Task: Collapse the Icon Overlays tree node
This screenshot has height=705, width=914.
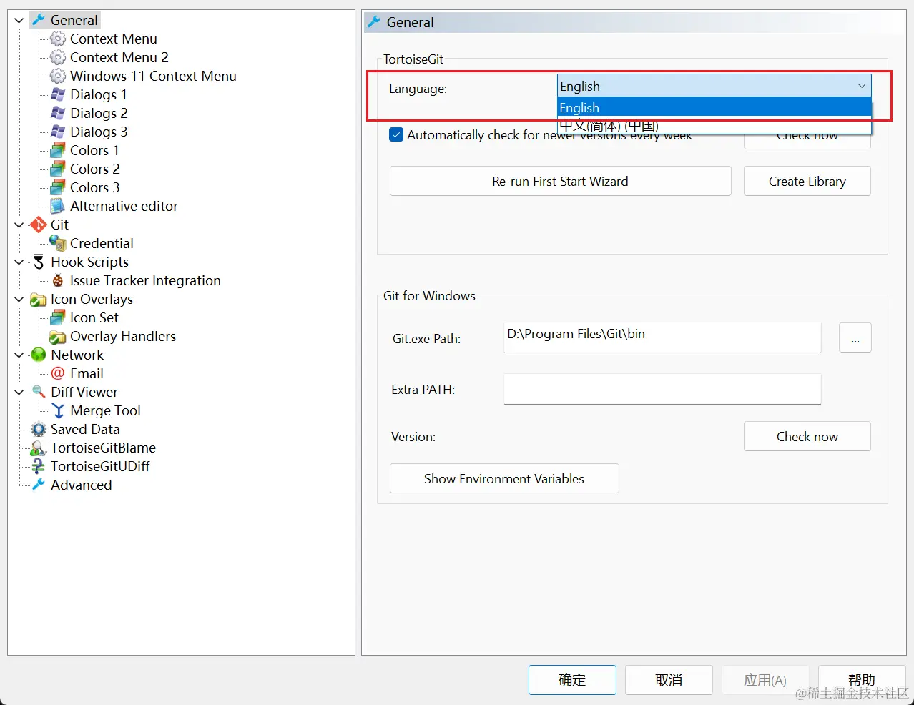Action: (19, 299)
